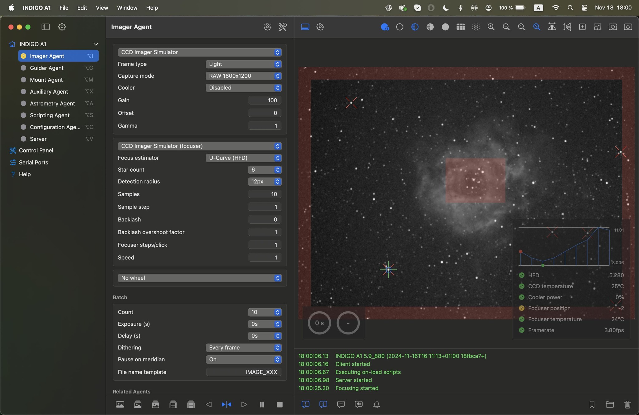Screen dimensions: 639x415
Task: Open the folder icon in the log bar
Action: coord(610,404)
